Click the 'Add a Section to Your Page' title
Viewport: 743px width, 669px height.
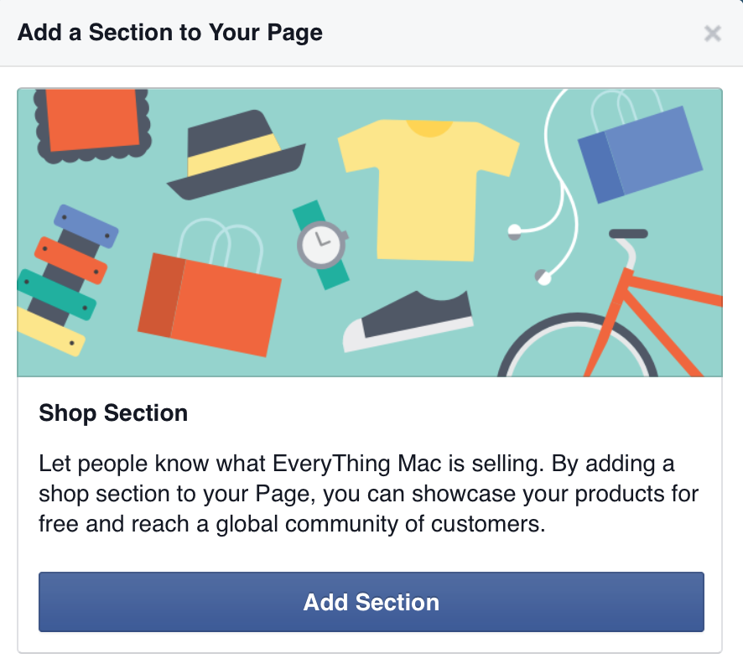tap(170, 34)
